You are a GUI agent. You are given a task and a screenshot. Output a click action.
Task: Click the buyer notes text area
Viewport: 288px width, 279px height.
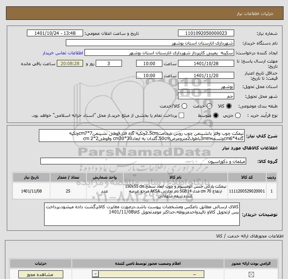tap(142, 214)
